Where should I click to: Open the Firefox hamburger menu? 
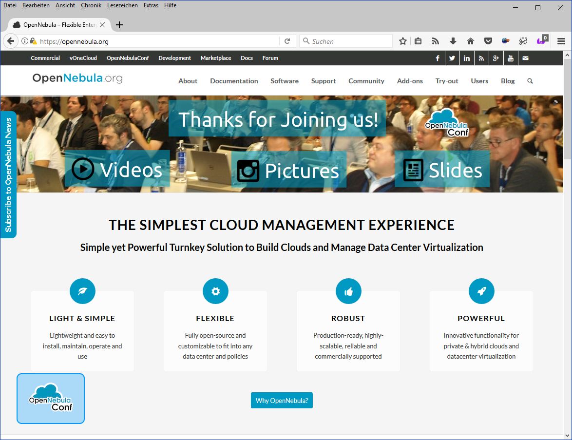coord(561,41)
